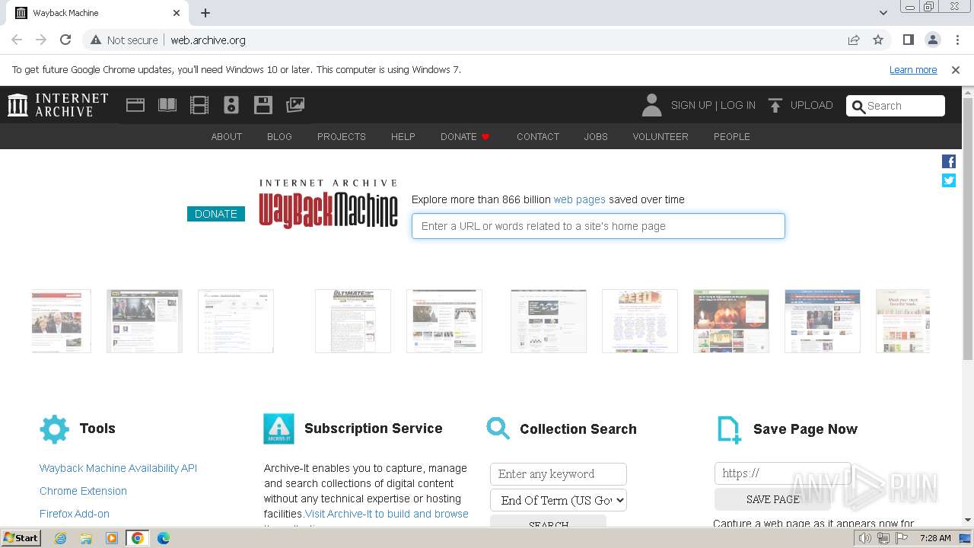This screenshot has height=548, width=974.
Task: Open the ABOUT menu item
Action: click(x=227, y=137)
